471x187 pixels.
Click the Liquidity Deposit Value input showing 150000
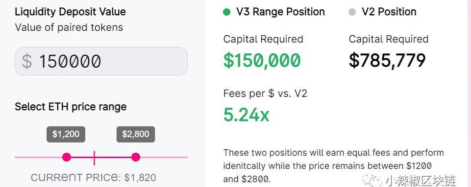(101, 61)
